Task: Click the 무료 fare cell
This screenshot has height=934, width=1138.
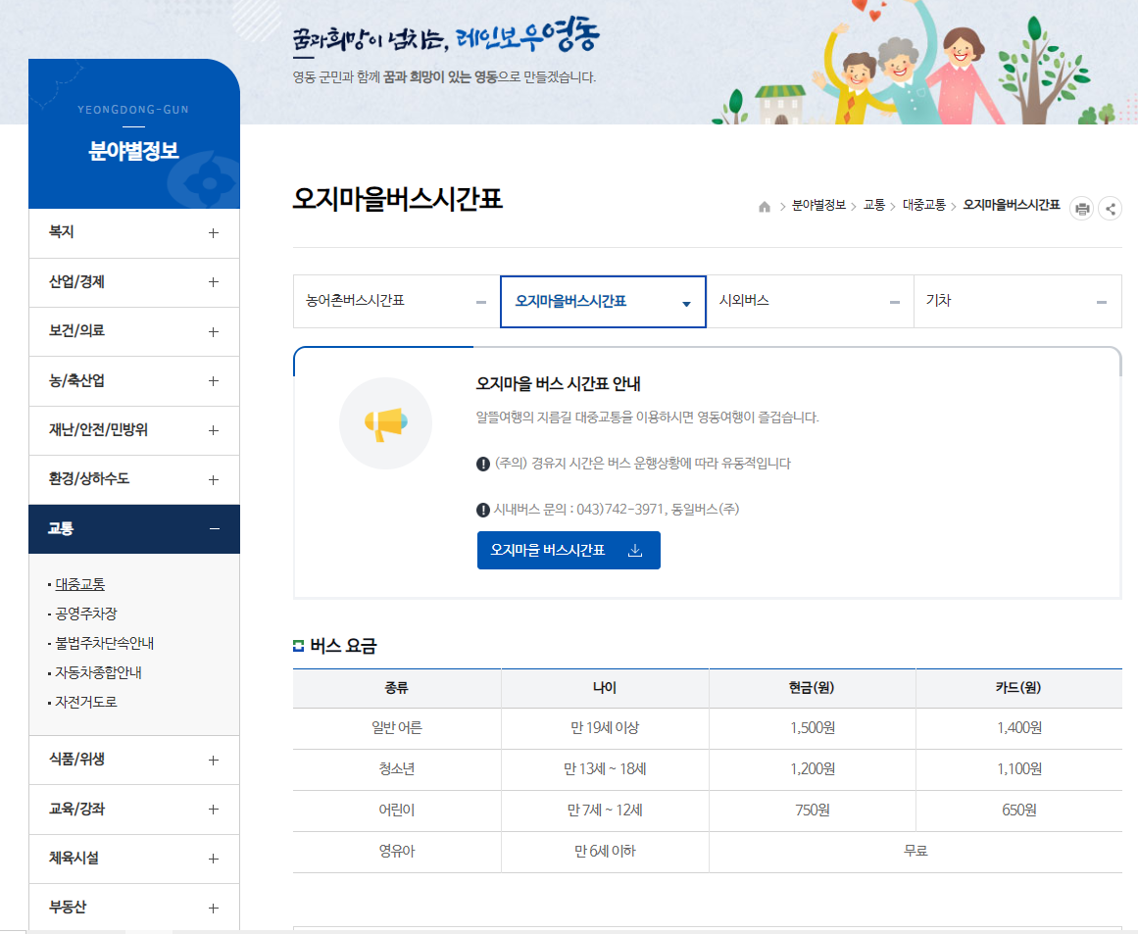Action: click(915, 852)
